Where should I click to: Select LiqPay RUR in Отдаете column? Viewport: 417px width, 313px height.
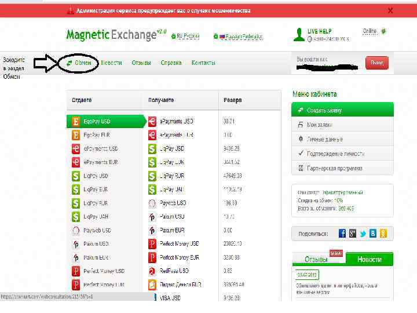(x=90, y=203)
